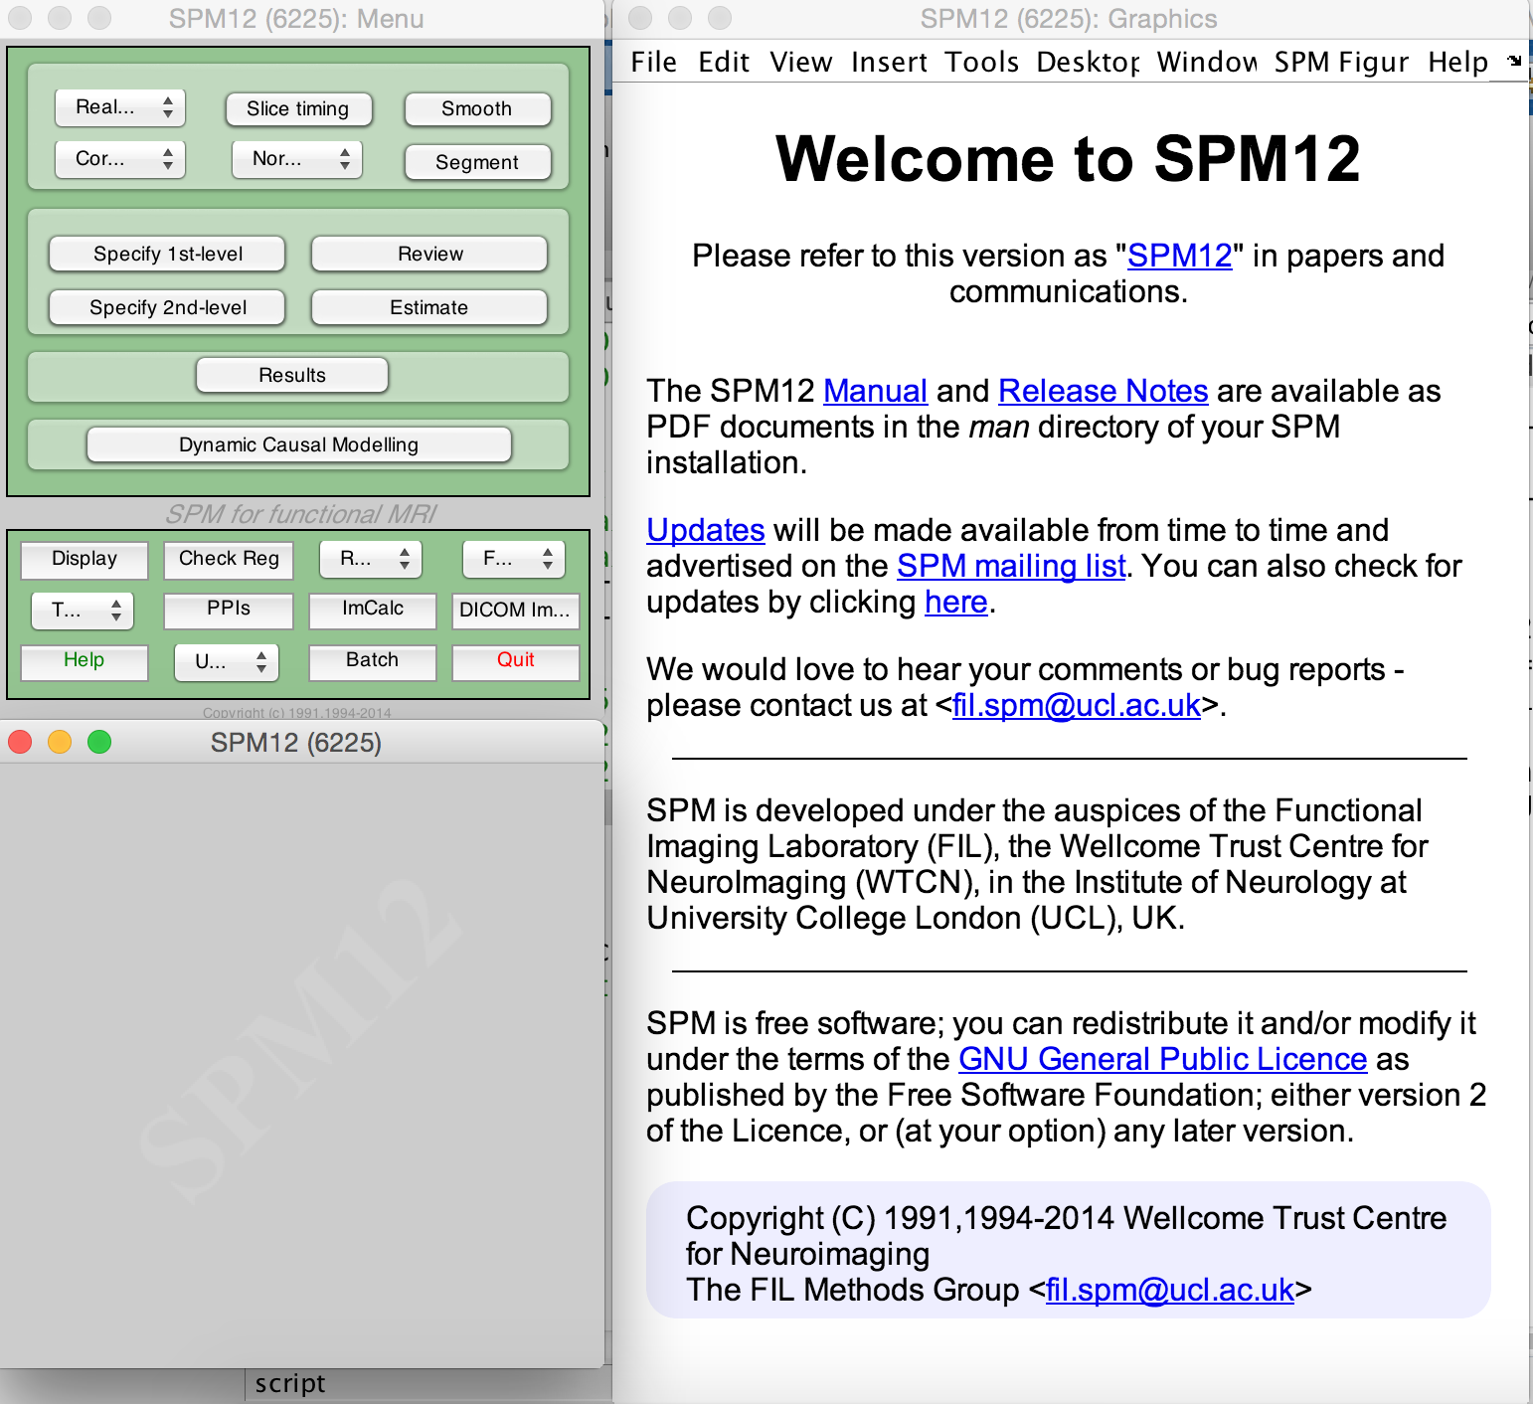Image resolution: width=1533 pixels, height=1404 pixels.
Task: Open the Realign dropdown in the Menu window
Action: tap(119, 107)
